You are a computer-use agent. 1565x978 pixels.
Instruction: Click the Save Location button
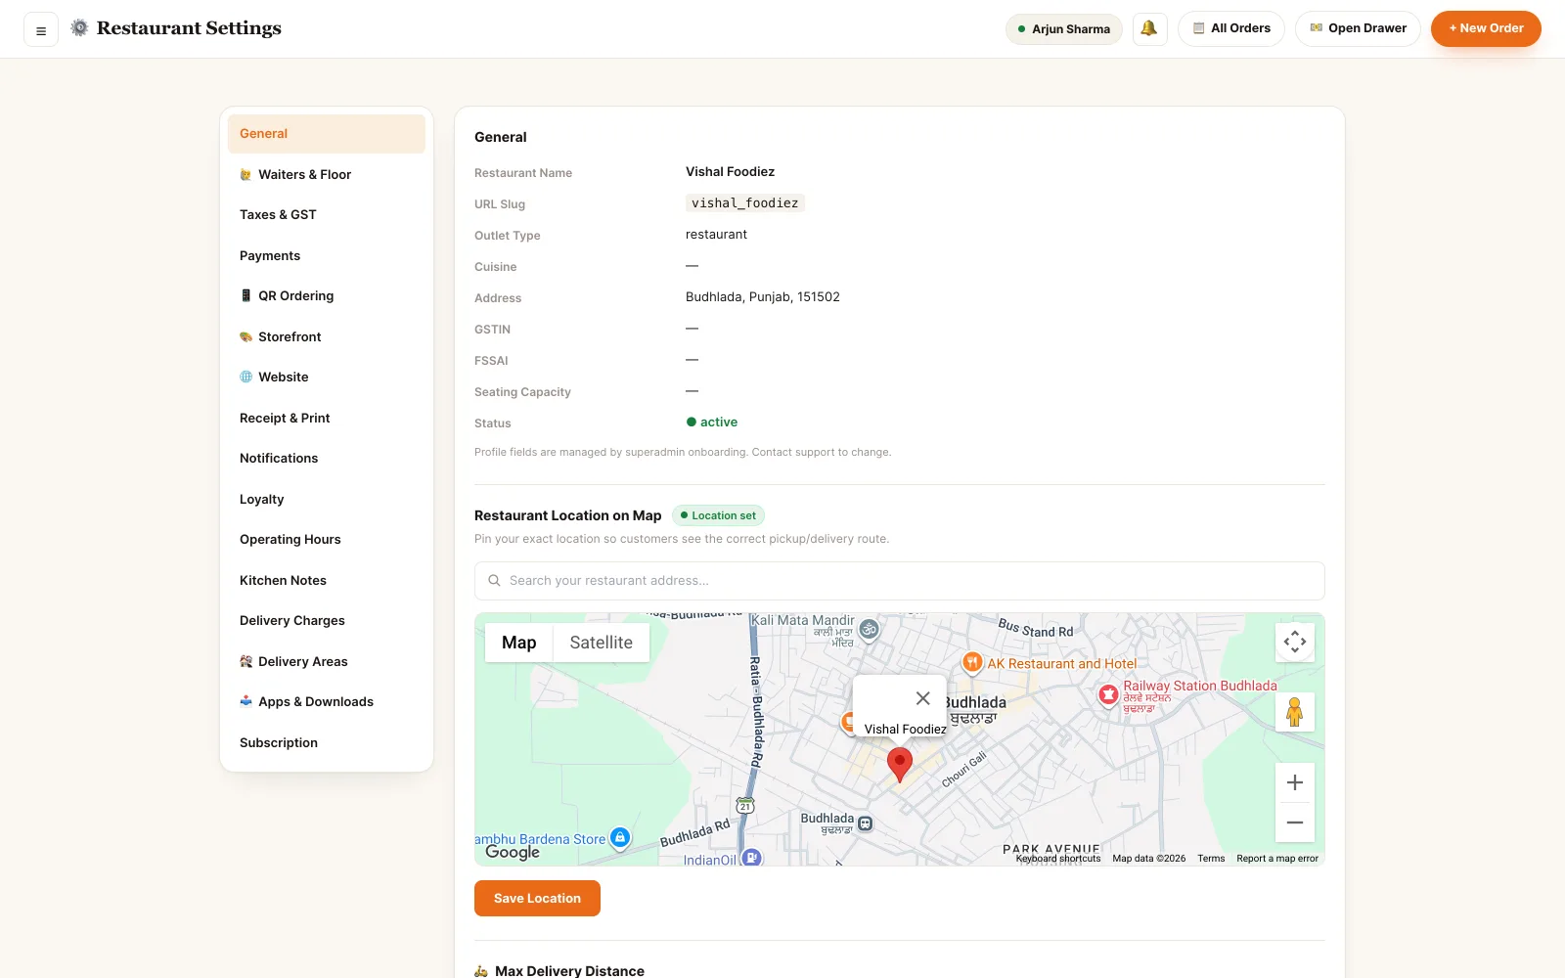pos(537,898)
